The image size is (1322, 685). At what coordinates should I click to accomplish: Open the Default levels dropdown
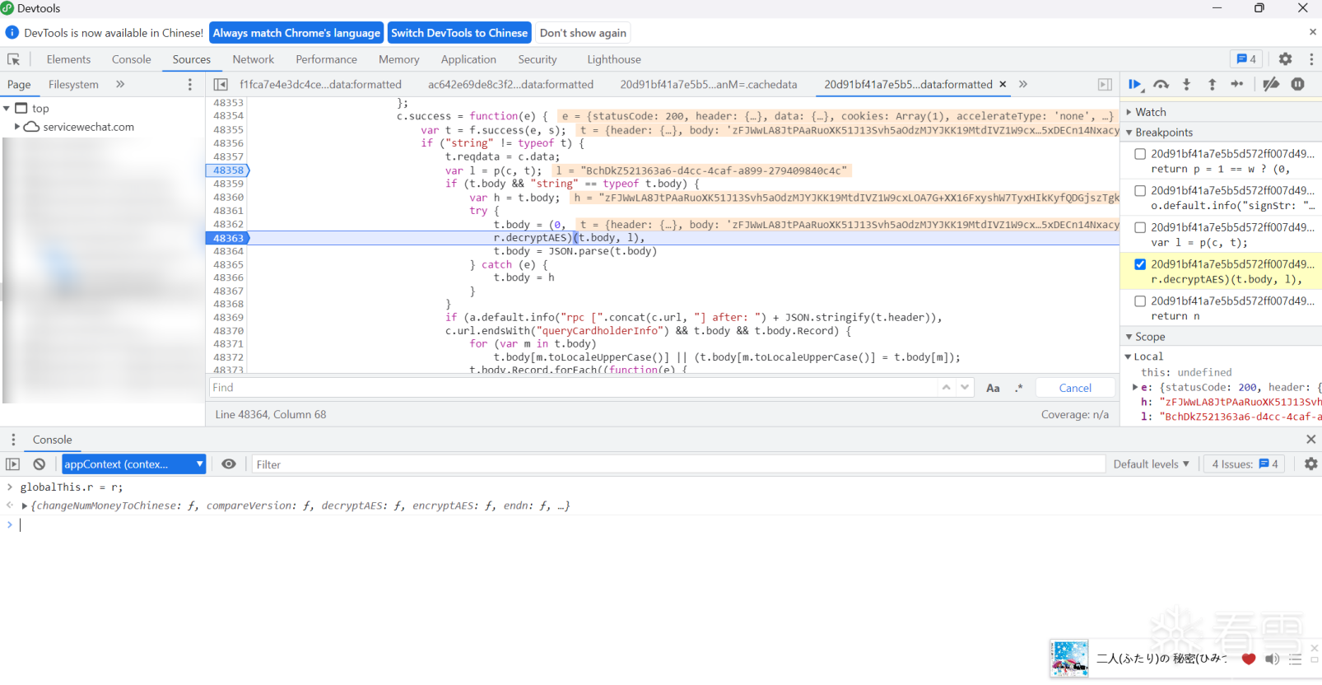pyautogui.click(x=1151, y=464)
